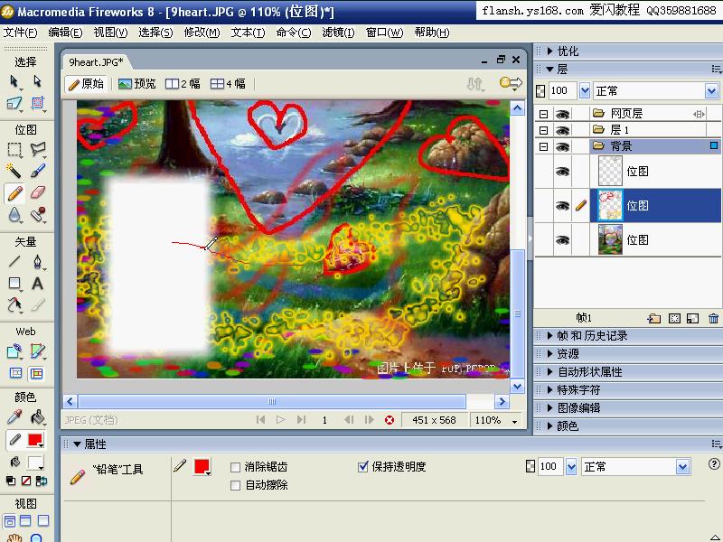Click the Show Slices and Hotspots icon
Image resolution: width=723 pixels, height=542 pixels.
36,373
